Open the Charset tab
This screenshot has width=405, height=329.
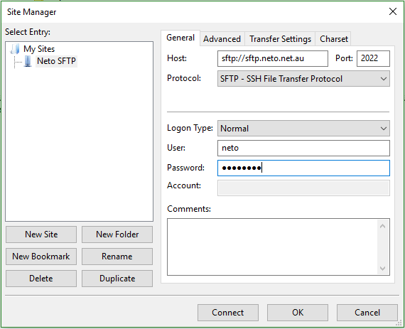pos(333,39)
